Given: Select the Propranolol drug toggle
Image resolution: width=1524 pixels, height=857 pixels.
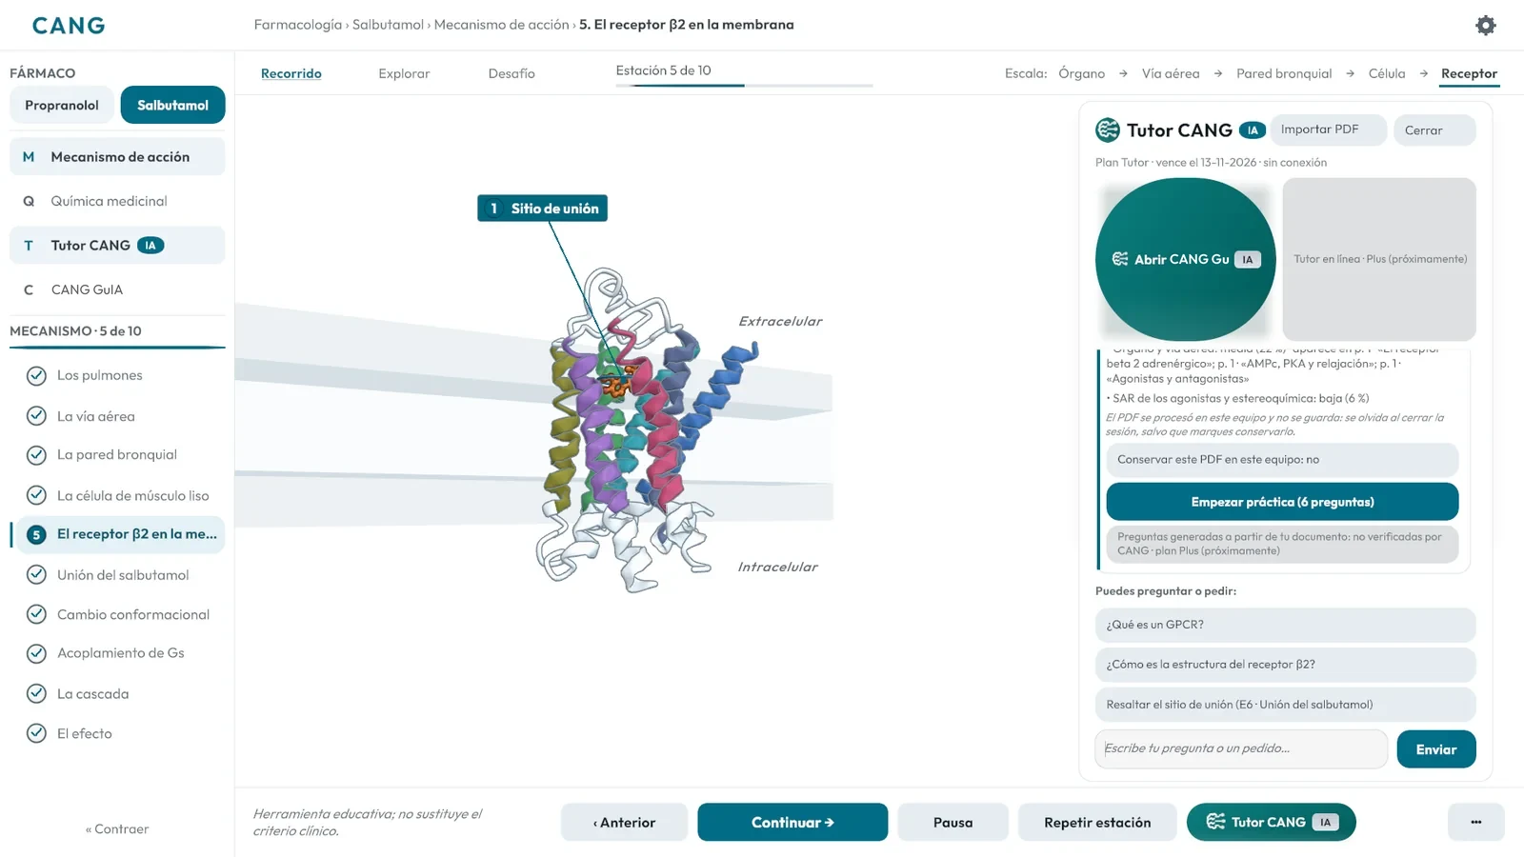Looking at the screenshot, I should pos(62,105).
